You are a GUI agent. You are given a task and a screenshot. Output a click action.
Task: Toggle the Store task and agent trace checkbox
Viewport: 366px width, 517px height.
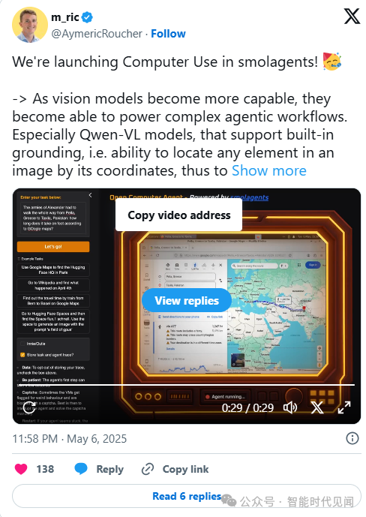[x=22, y=355]
